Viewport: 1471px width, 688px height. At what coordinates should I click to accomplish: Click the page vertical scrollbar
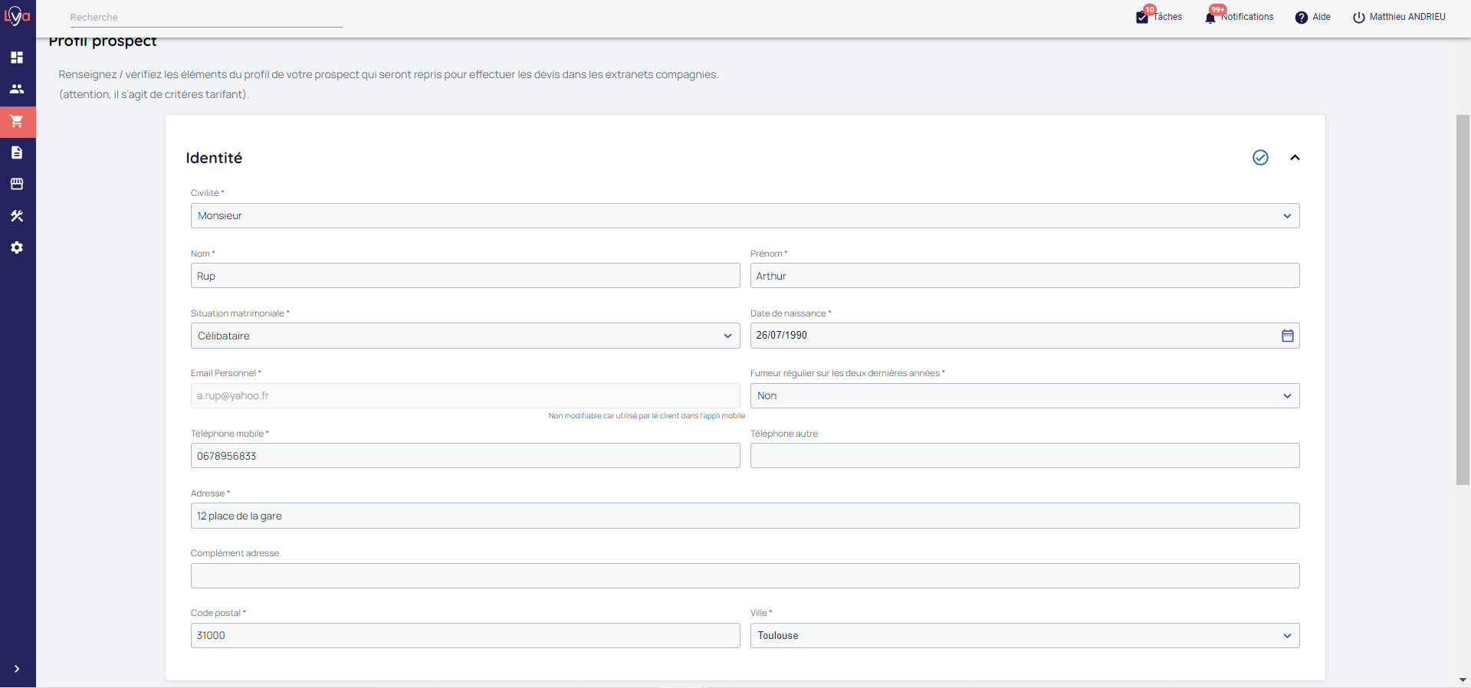click(x=1463, y=300)
